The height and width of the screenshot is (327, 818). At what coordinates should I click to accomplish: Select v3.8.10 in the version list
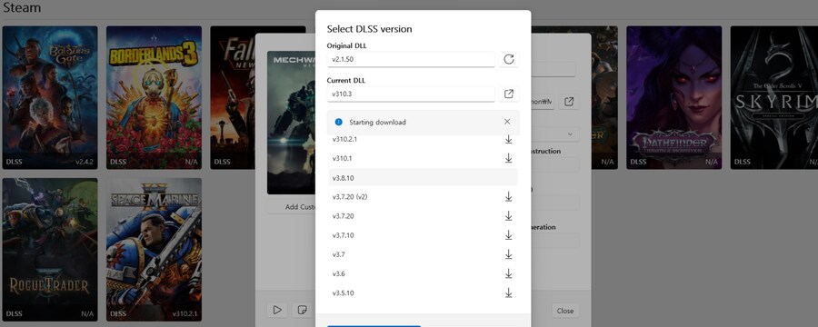(x=423, y=178)
